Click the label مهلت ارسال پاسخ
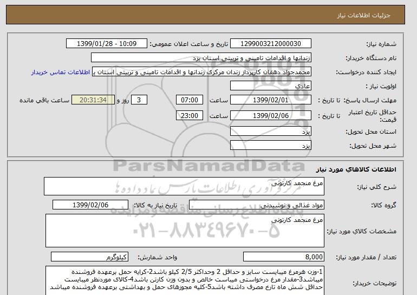The width and height of the screenshot is (417, 295). [x=370, y=100]
